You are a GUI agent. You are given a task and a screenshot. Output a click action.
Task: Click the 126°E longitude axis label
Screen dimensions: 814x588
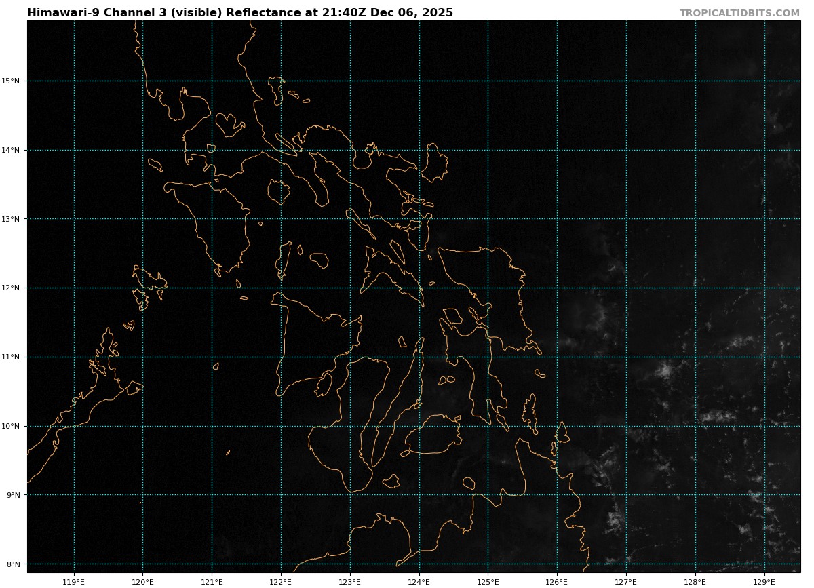coord(557,582)
